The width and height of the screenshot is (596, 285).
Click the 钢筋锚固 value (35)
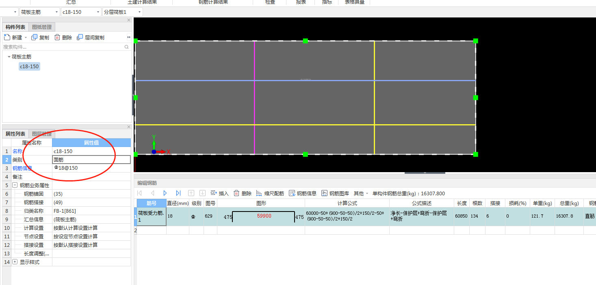tap(91, 194)
